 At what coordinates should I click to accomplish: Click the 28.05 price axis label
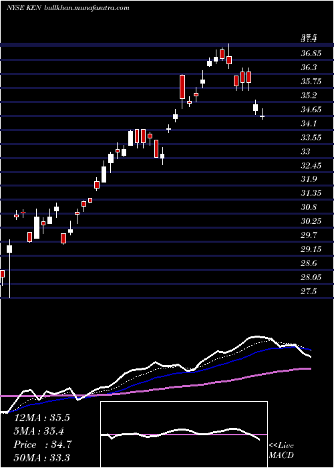tap(311, 277)
